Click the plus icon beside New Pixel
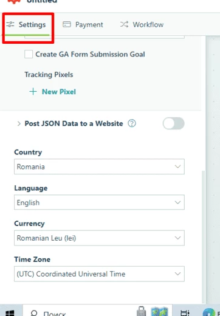The width and height of the screenshot is (220, 316). (33, 92)
